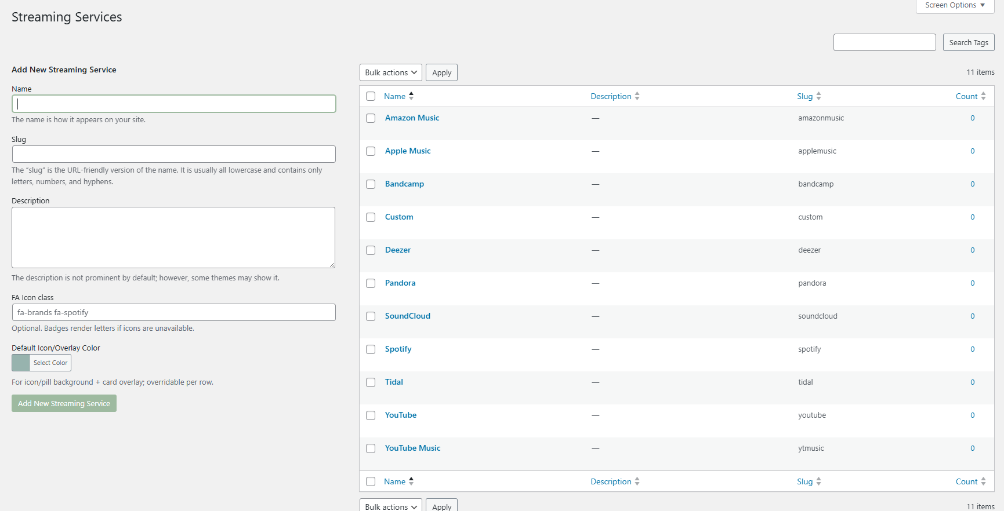
Task: Focus the FA Icon class input field
Action: (x=173, y=312)
